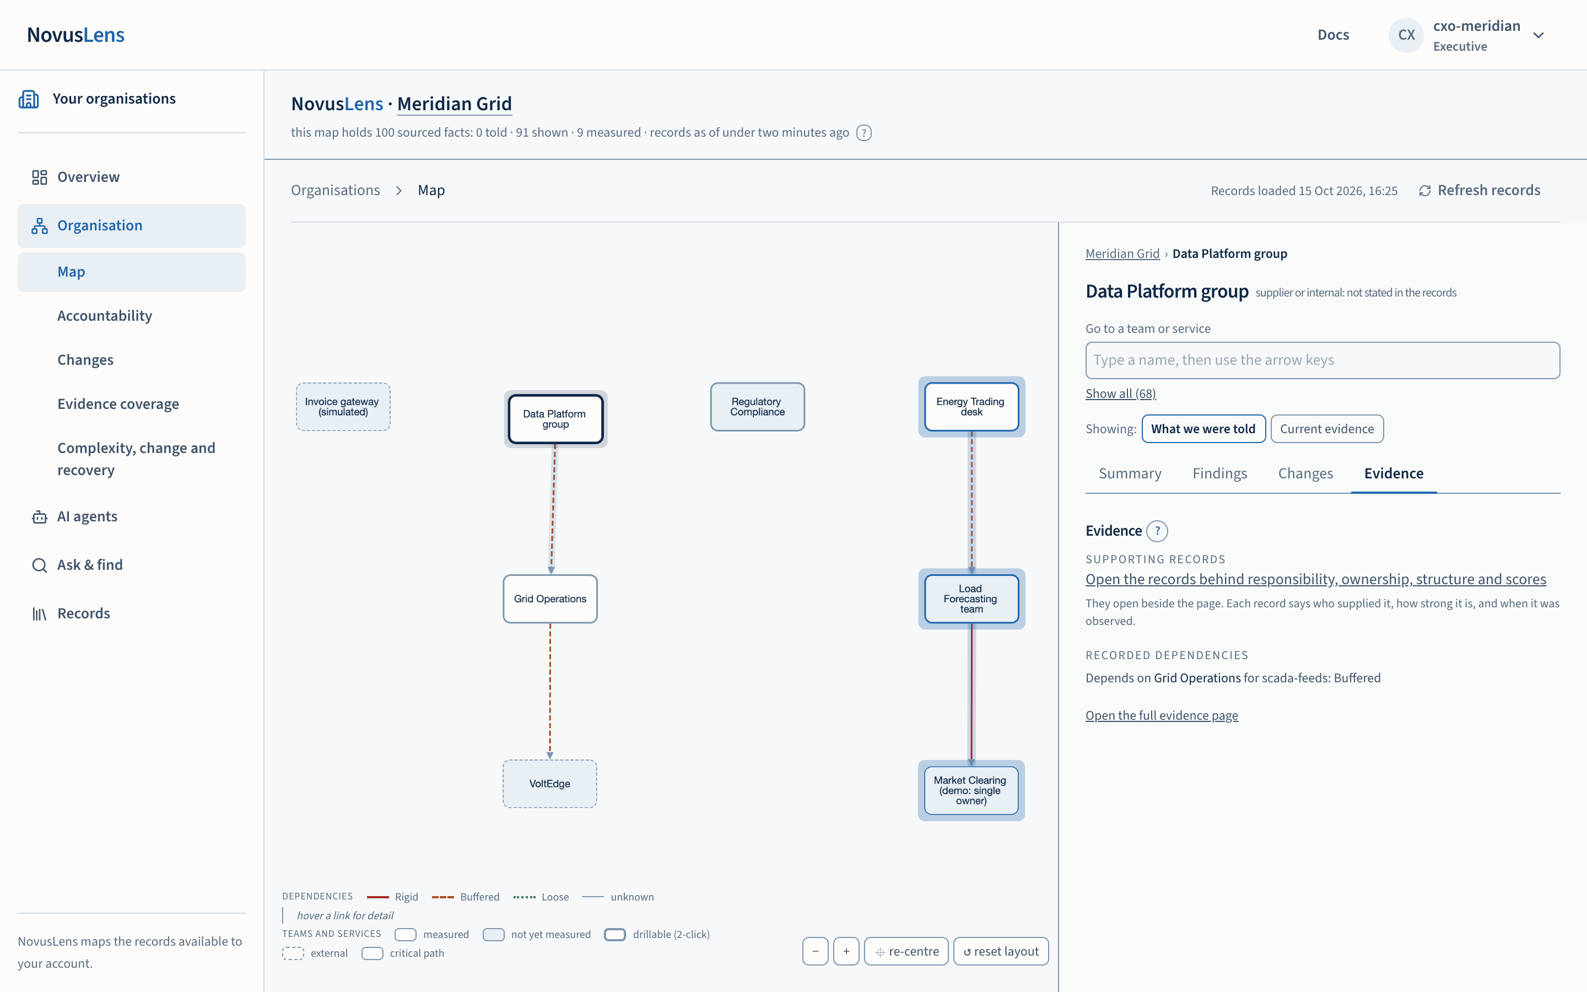Click the team or service search field
This screenshot has width=1587, height=992.
1322,360
